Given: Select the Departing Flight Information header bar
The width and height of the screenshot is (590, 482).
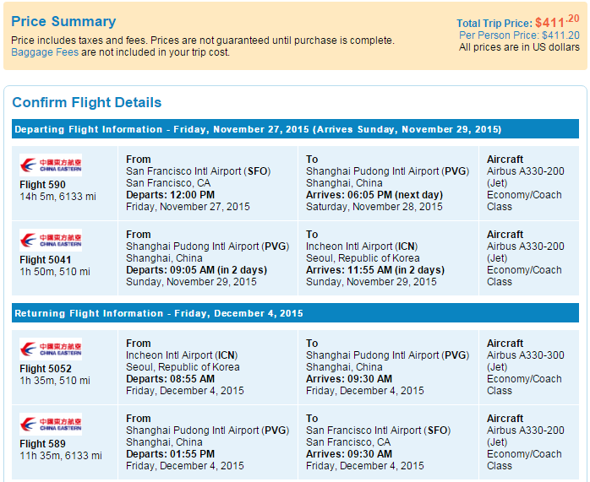Looking at the screenshot, I should (295, 129).
